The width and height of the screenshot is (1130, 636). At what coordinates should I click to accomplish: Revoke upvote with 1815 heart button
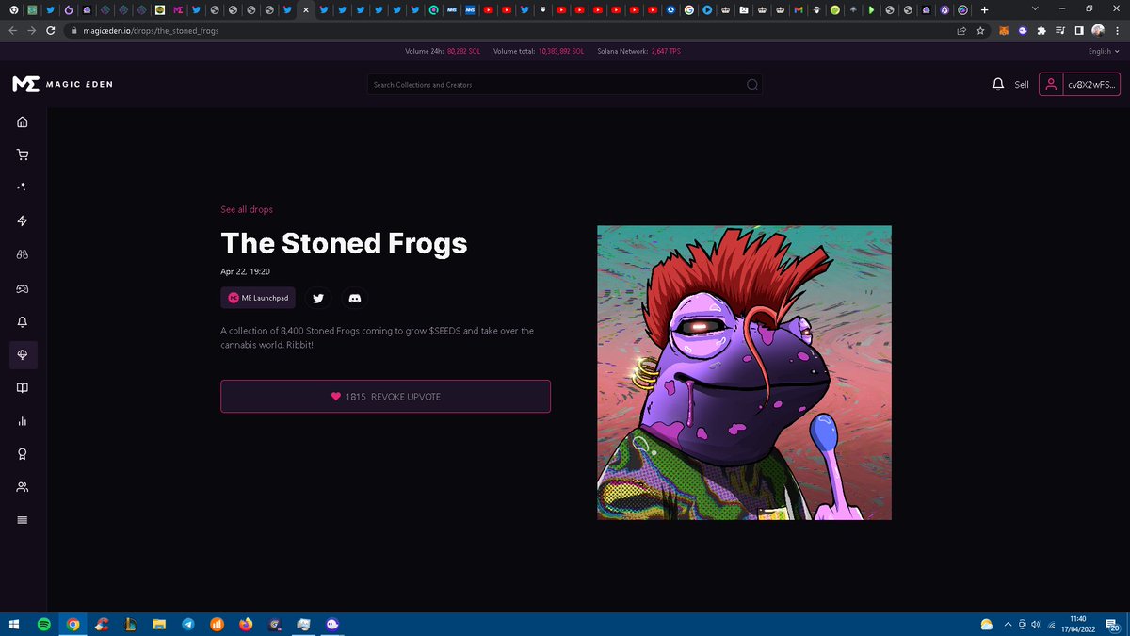click(385, 397)
